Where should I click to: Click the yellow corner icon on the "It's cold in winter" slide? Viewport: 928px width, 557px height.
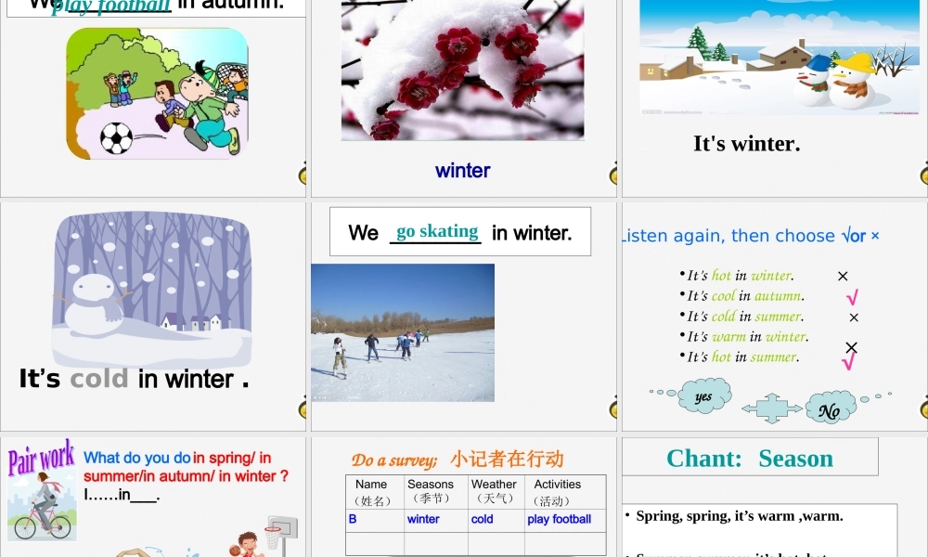pyautogui.click(x=303, y=407)
